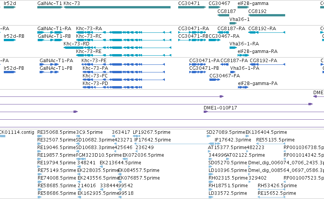
Task: Open the LD33572.5prime EST label
Action: (x=228, y=193)
